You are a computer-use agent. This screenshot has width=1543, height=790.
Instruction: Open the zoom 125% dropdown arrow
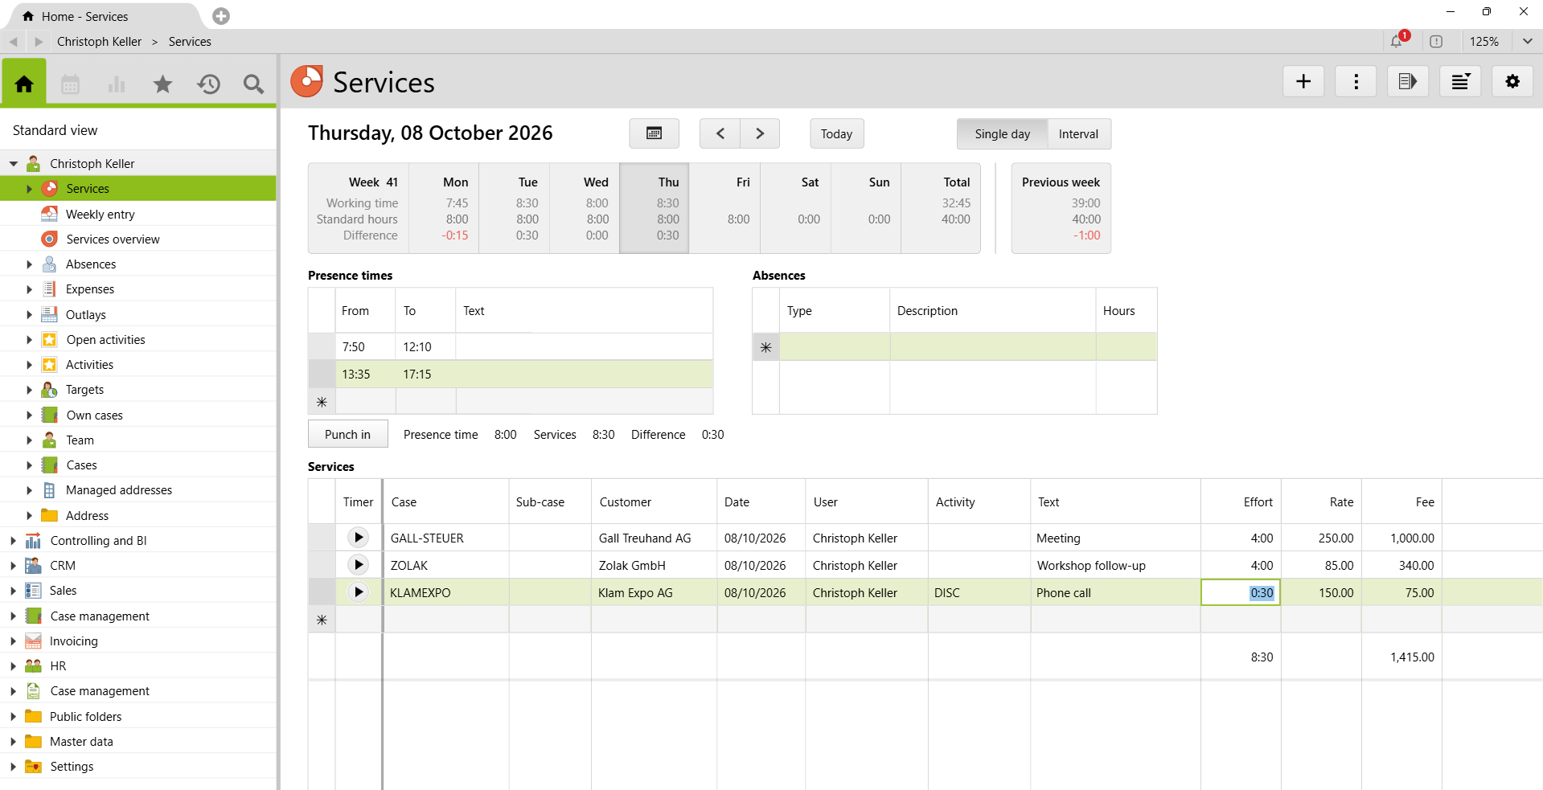(x=1527, y=41)
